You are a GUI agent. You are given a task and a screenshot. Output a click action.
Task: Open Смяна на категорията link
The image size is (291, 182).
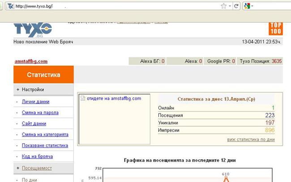(x=45, y=134)
